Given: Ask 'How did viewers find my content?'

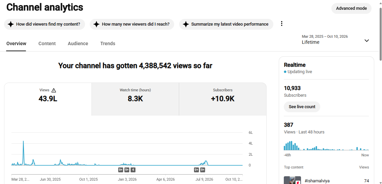Looking at the screenshot, I should (45, 24).
